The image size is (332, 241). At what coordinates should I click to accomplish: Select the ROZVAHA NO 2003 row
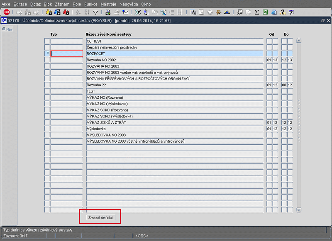click(175, 66)
